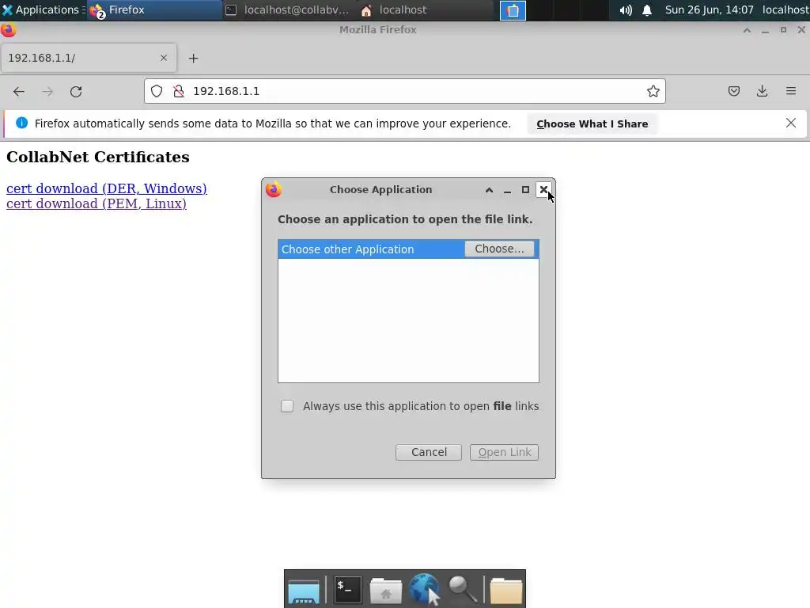Open the folder icon at dock's right end
This screenshot has height=608, width=810.
pos(505,590)
